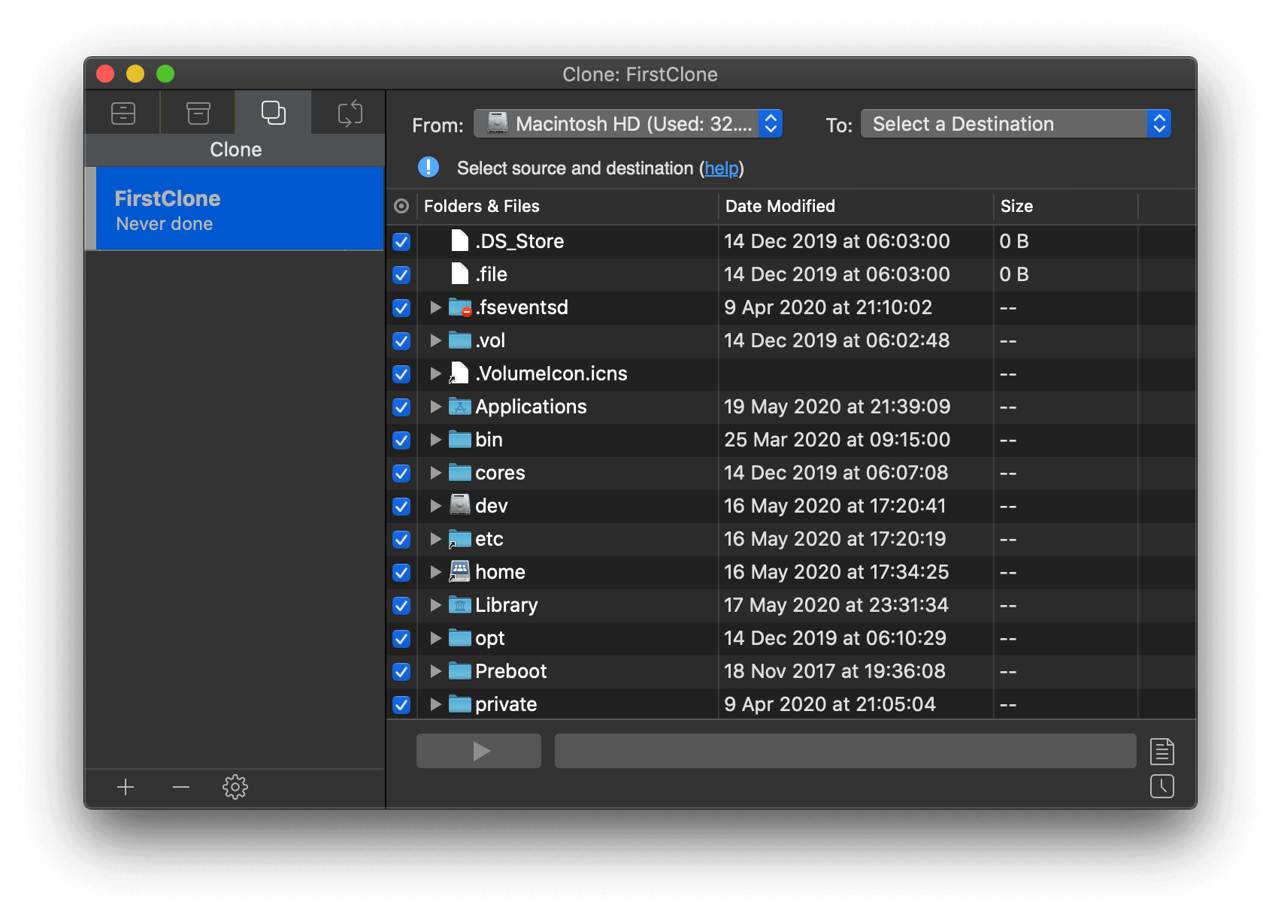Uncheck the private checkbox
Image resolution: width=1281 pixels, height=920 pixels.
(401, 704)
